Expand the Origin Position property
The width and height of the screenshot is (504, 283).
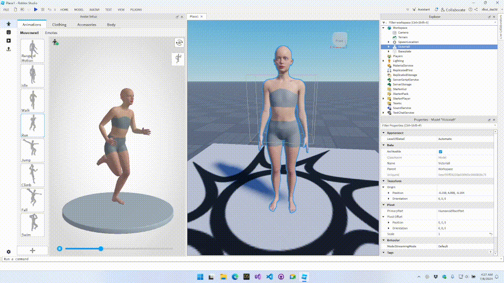388,193
